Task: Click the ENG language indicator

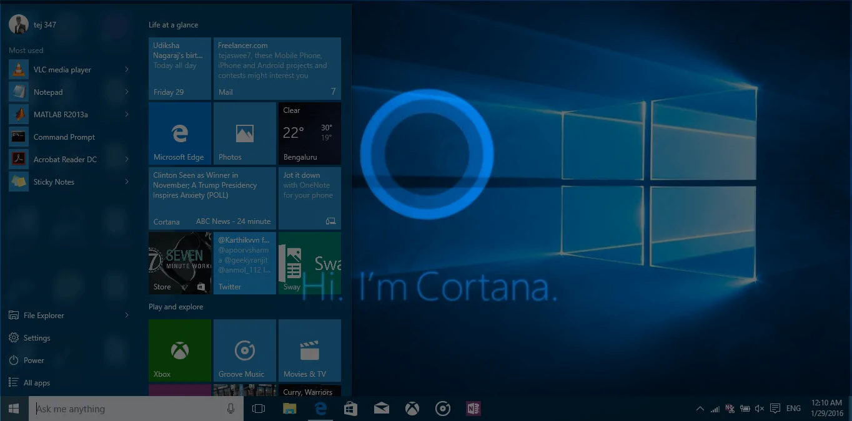Action: (793, 409)
